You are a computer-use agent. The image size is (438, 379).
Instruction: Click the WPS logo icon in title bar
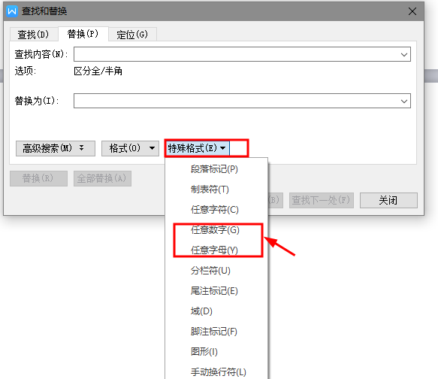click(12, 11)
